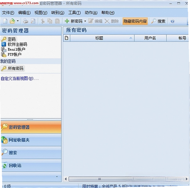
Task: Open print preview magnifier icon
Action: coord(33,21)
